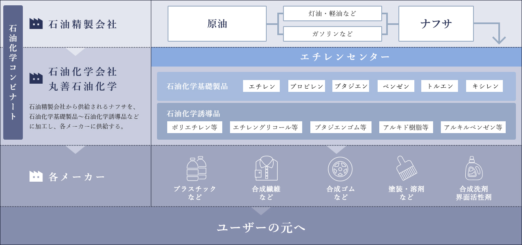Open the ポリエチレン等 link
This screenshot has width=522, height=245.
[195, 127]
